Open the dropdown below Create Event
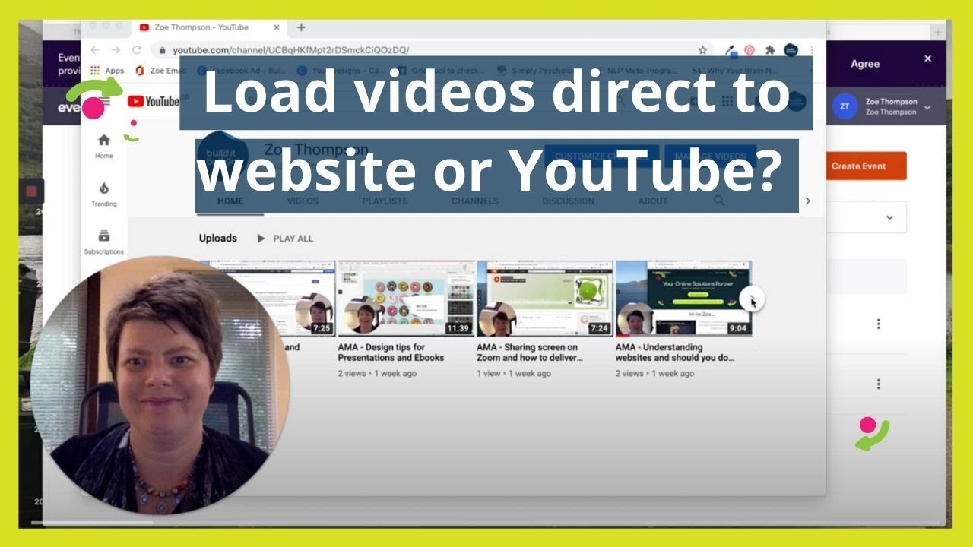This screenshot has width=973, height=547. tap(889, 217)
